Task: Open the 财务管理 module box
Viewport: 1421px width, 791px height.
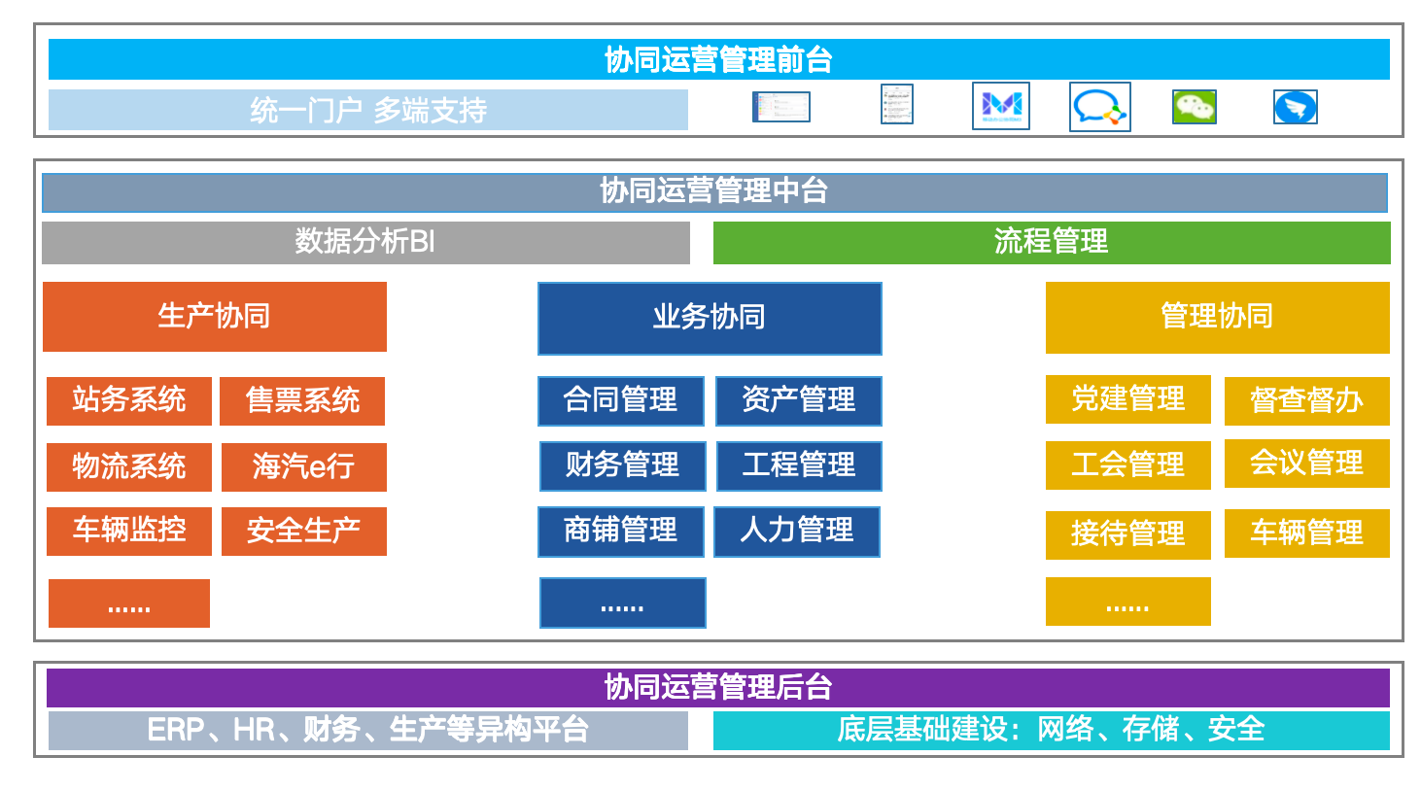Action: coord(623,466)
